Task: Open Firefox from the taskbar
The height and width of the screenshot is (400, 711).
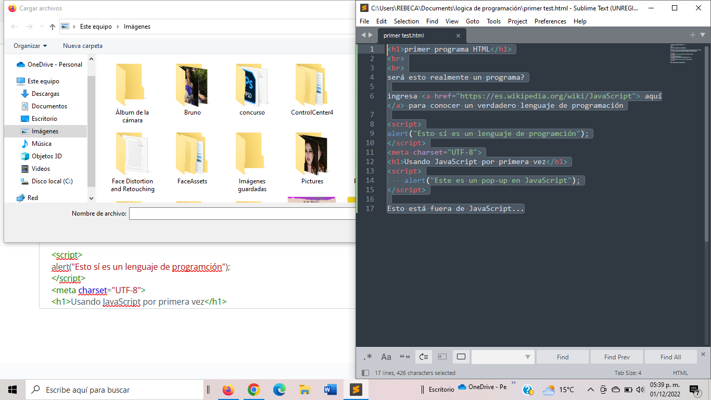Action: tap(228, 390)
